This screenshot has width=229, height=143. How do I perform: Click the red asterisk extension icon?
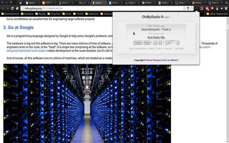click(x=212, y=8)
